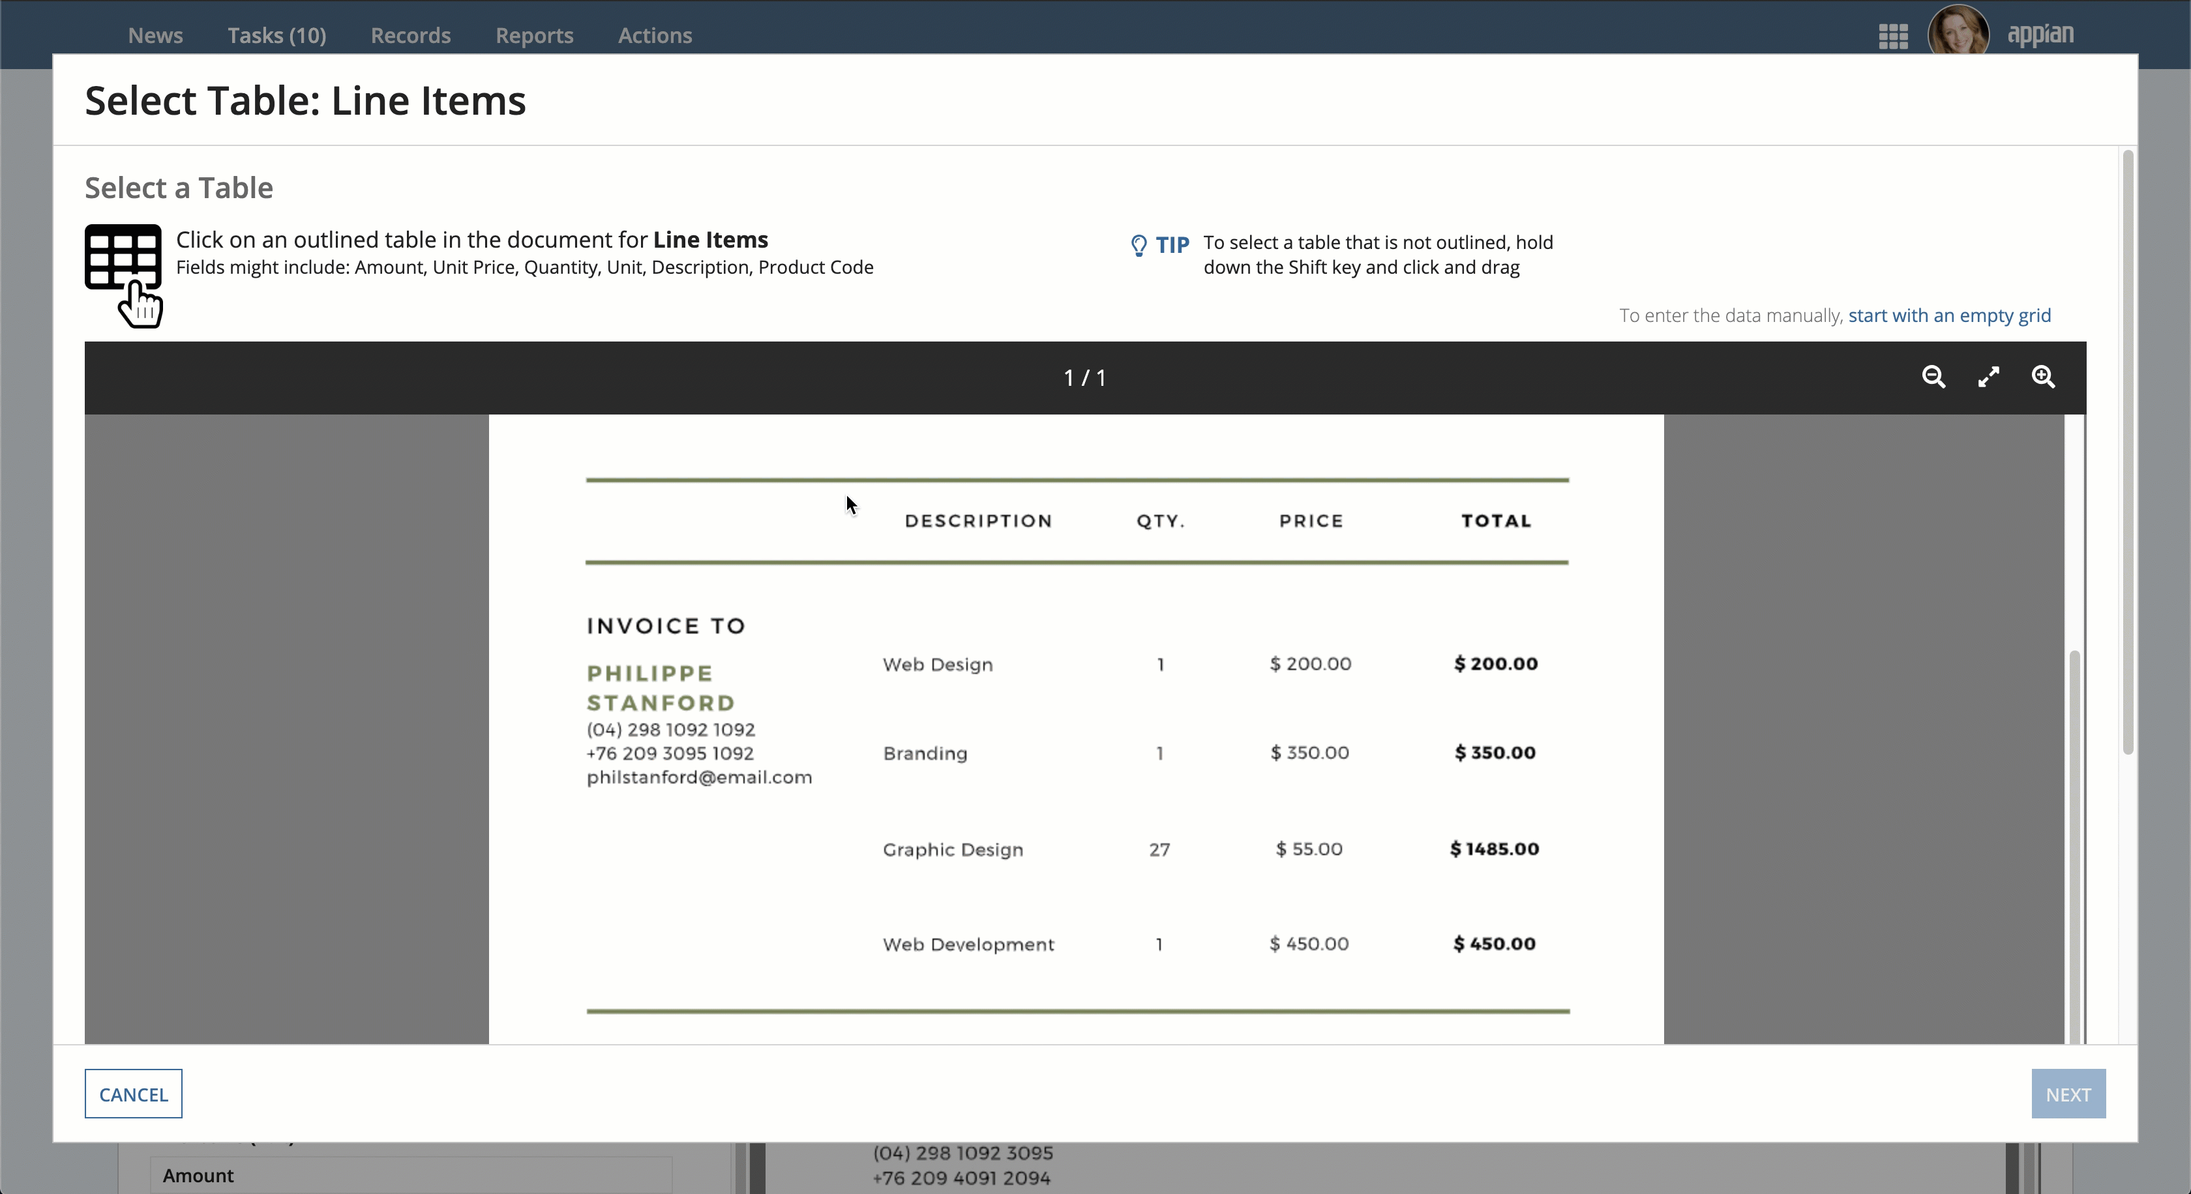Follow the 'start with an empty grid' link
The width and height of the screenshot is (2191, 1194).
coord(1950,315)
